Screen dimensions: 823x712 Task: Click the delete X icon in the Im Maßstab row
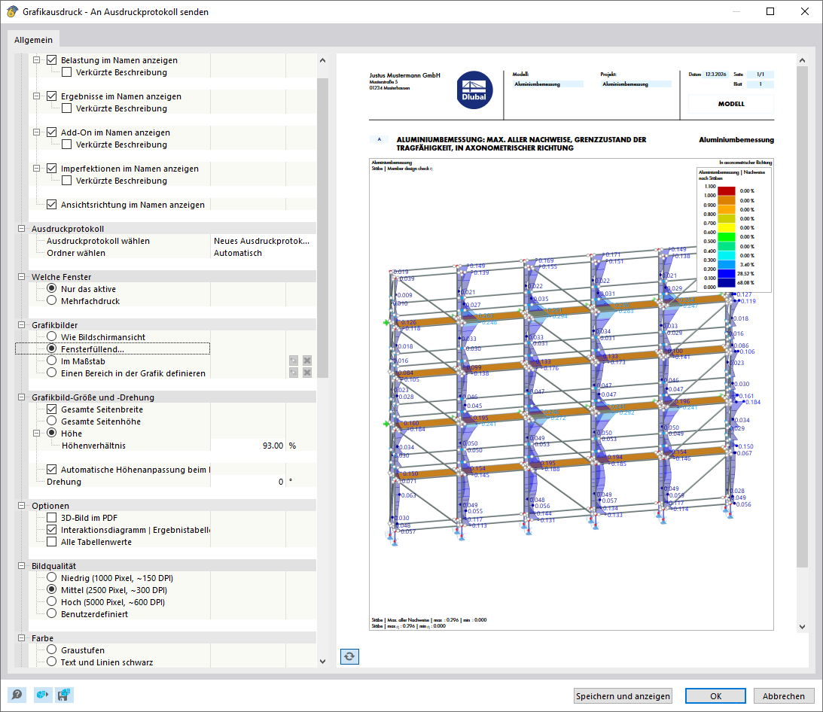pyautogui.click(x=307, y=361)
